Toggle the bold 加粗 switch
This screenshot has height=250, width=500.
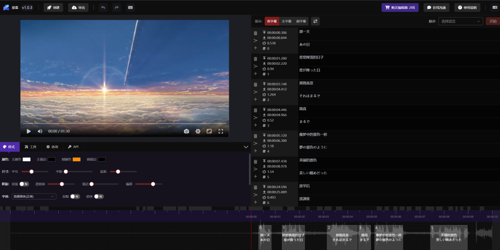coord(75,196)
